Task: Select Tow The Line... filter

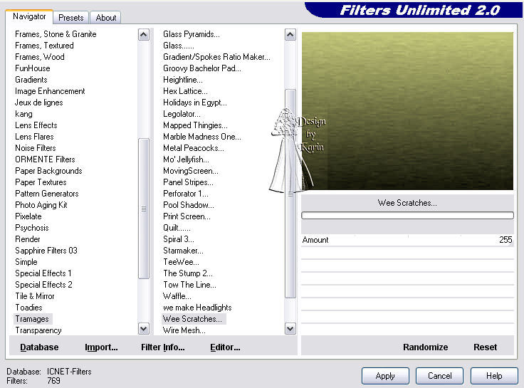Action: pos(189,285)
